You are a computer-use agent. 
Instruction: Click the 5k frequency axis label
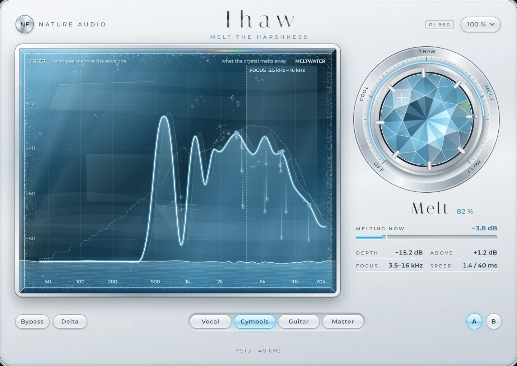point(263,282)
